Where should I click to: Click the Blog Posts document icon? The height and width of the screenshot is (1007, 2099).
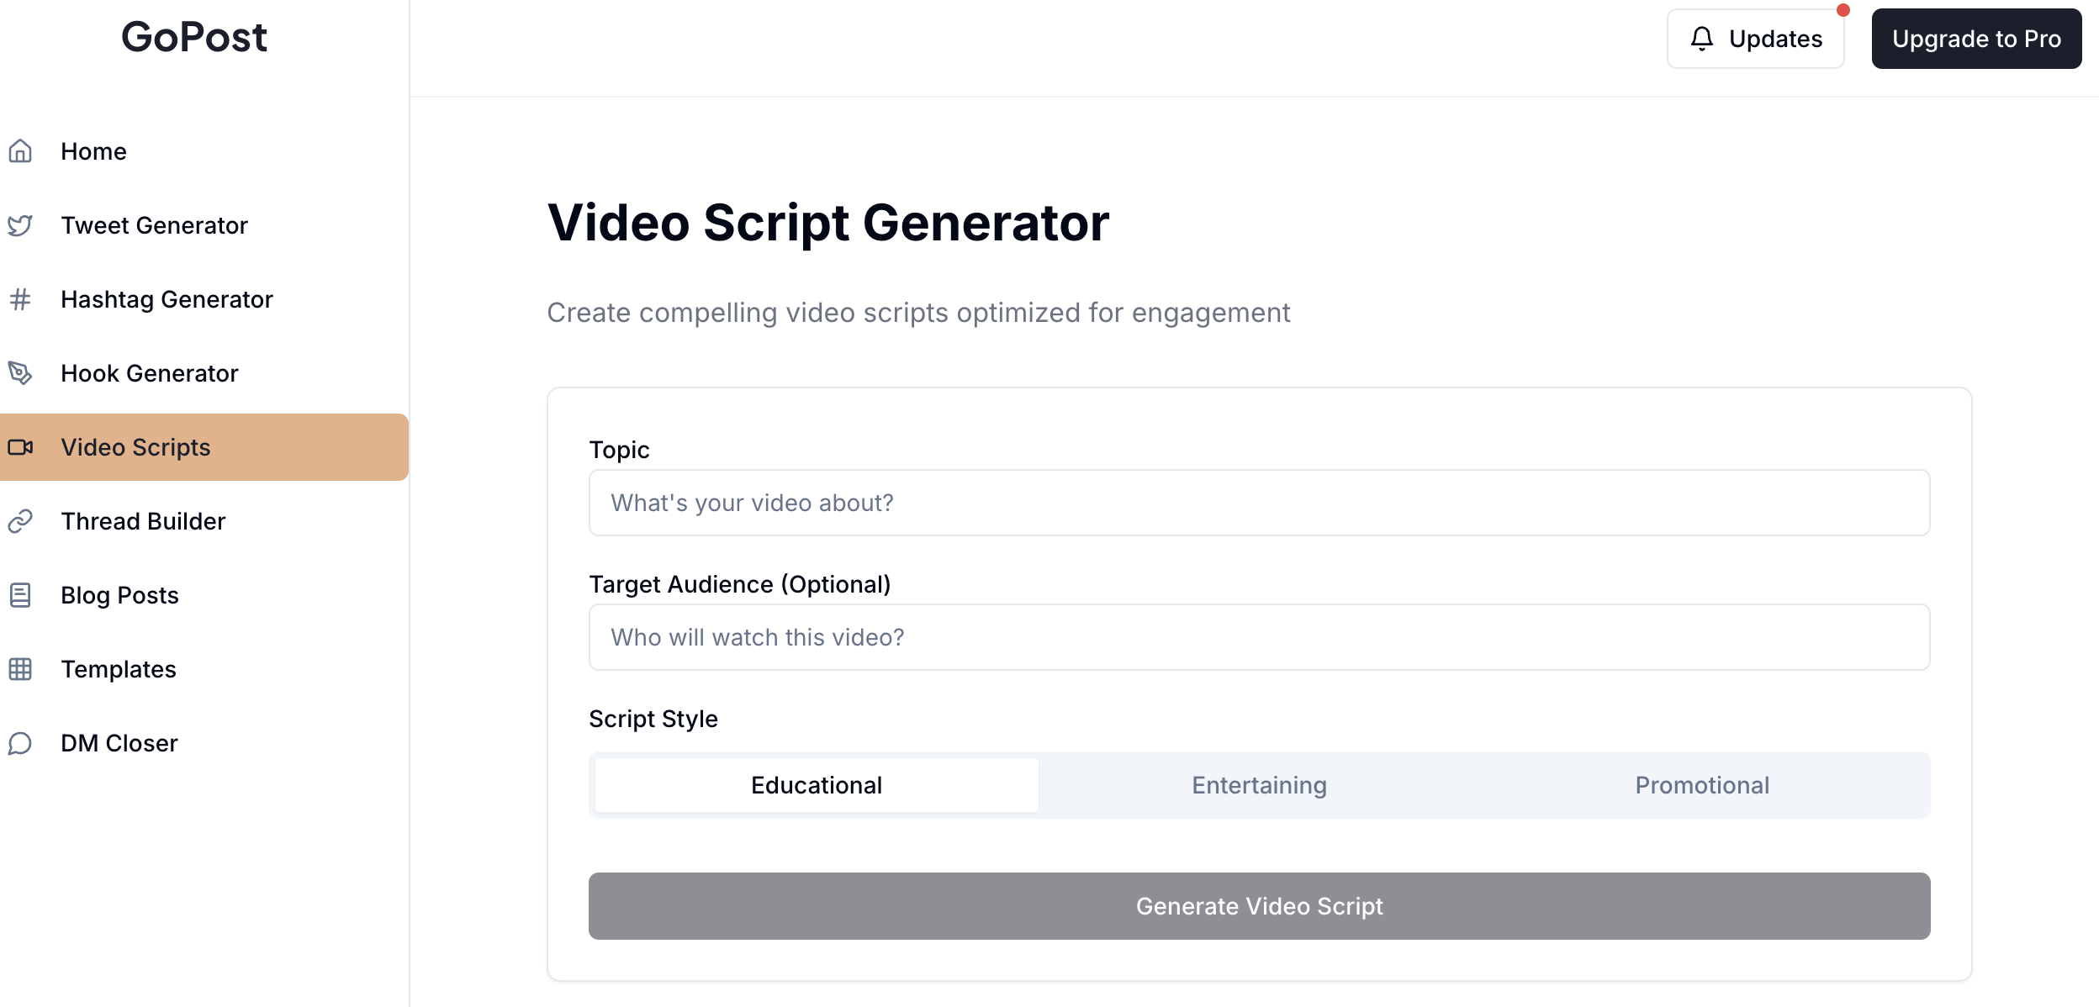coord(20,595)
